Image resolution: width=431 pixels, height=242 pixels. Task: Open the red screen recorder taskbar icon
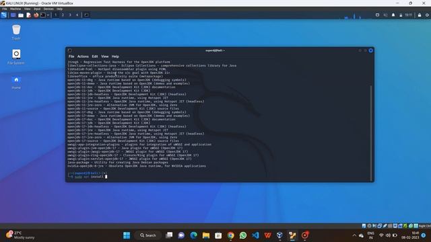pyautogui.click(x=305, y=235)
